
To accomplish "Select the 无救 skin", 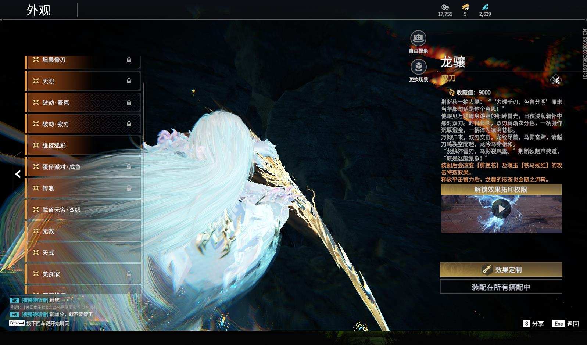I will [x=83, y=231].
